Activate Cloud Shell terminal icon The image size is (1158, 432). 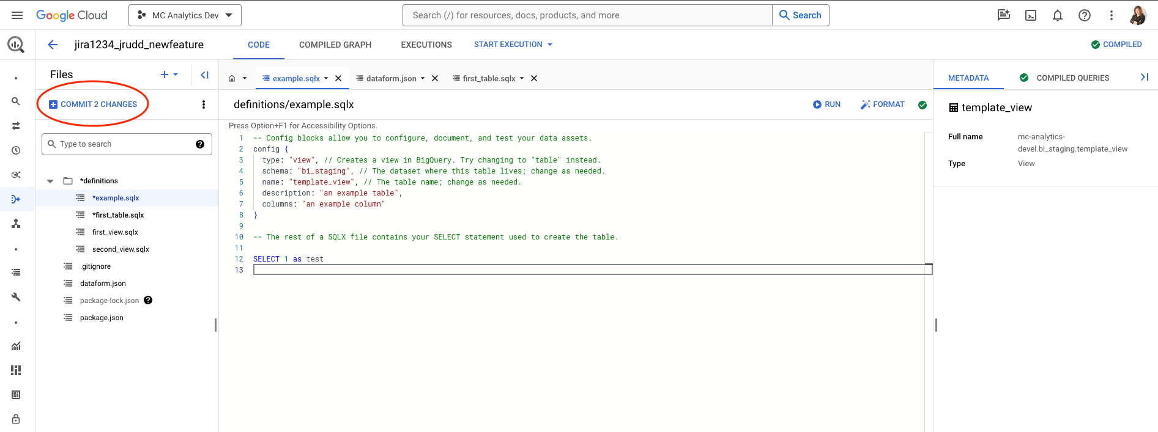point(1031,15)
